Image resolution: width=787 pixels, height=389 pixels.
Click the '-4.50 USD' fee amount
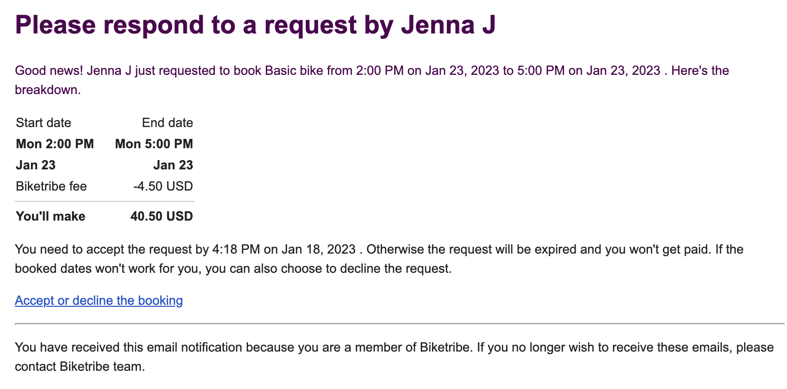point(163,186)
